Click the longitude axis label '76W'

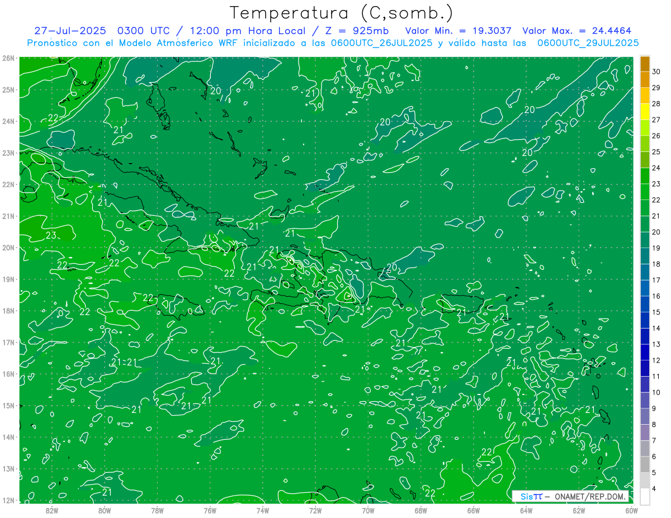pos(210,510)
